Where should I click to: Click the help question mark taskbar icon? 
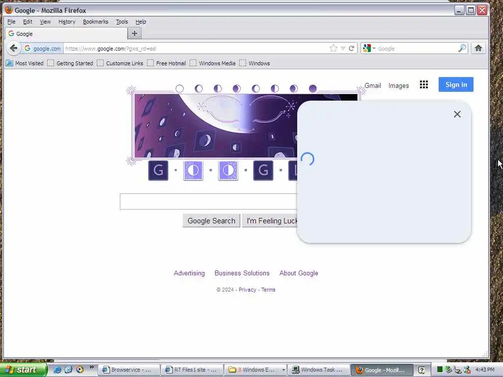coord(421,370)
